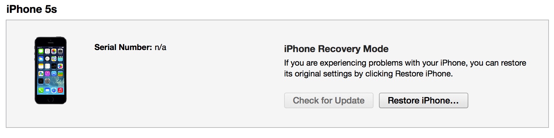
Task: Click the Mail icon in iPhone image dock
Action: (47, 90)
